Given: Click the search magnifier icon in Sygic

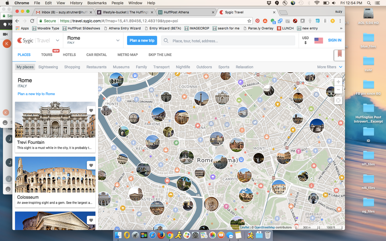Looking at the screenshot, I should click(166, 41).
